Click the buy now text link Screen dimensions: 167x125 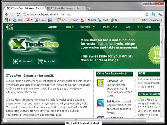click(x=50, y=61)
